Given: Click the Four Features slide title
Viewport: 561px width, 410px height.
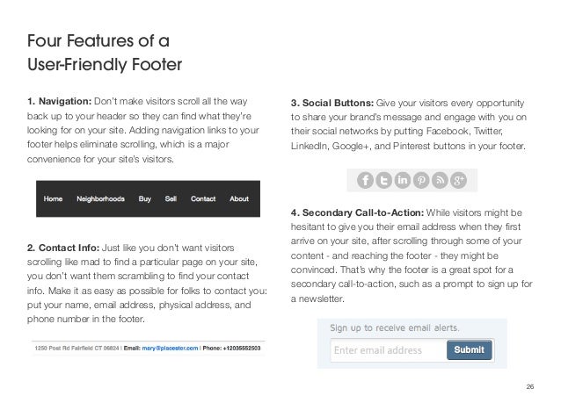Looking at the screenshot, I should coord(105,53).
